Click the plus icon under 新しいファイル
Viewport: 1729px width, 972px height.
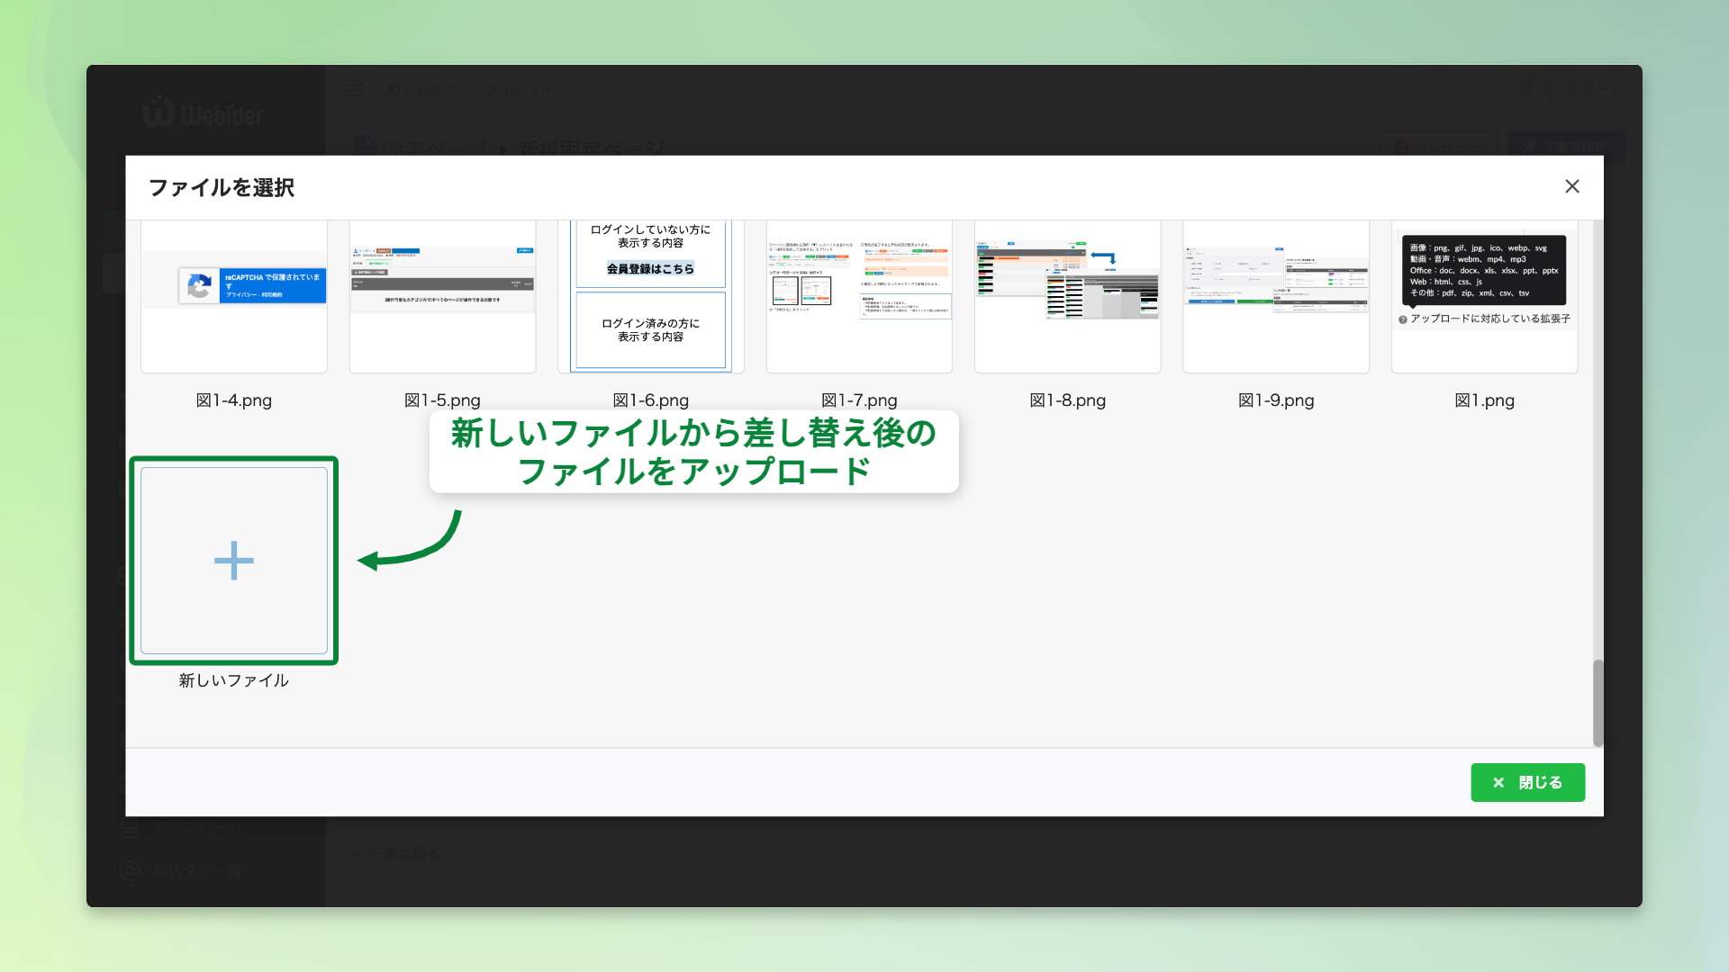point(233,560)
